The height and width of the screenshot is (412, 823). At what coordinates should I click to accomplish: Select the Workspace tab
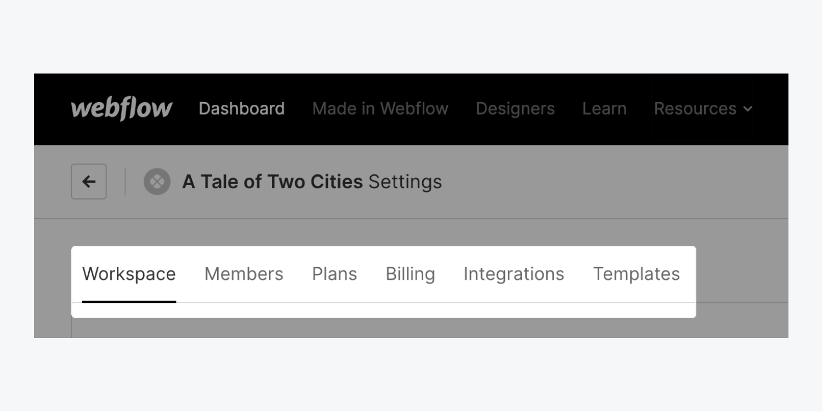[x=129, y=274]
